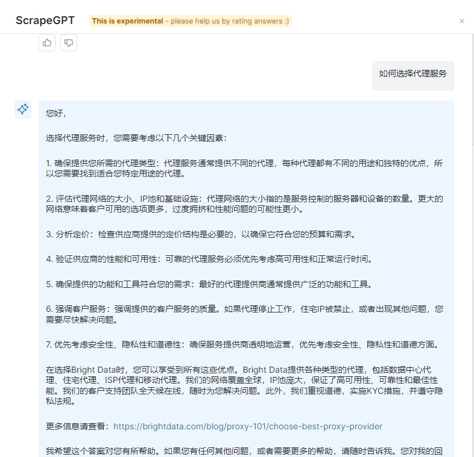Click the ScrapeGPT sparkle assistant avatar icon

pyautogui.click(x=23, y=109)
